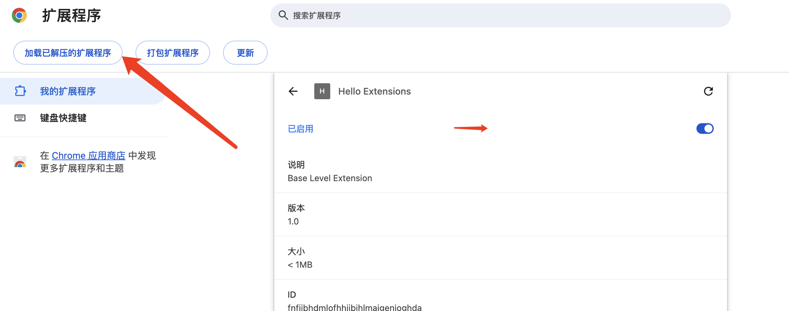Click the extension ID string
Viewport: 789px width, 311px height.
tap(355, 307)
